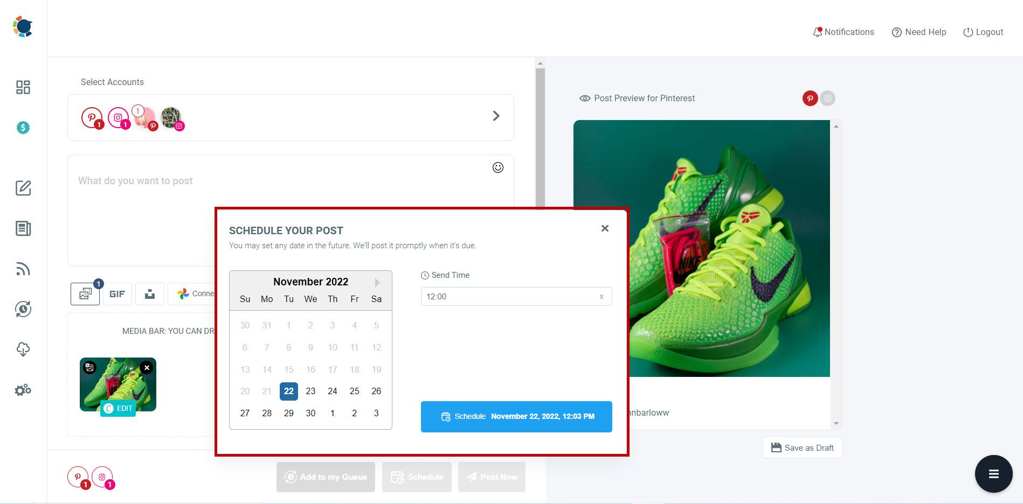Screen dimensions: 1023x504
Task: Open the settings gears icon in the sidebar
Action: (x=23, y=389)
